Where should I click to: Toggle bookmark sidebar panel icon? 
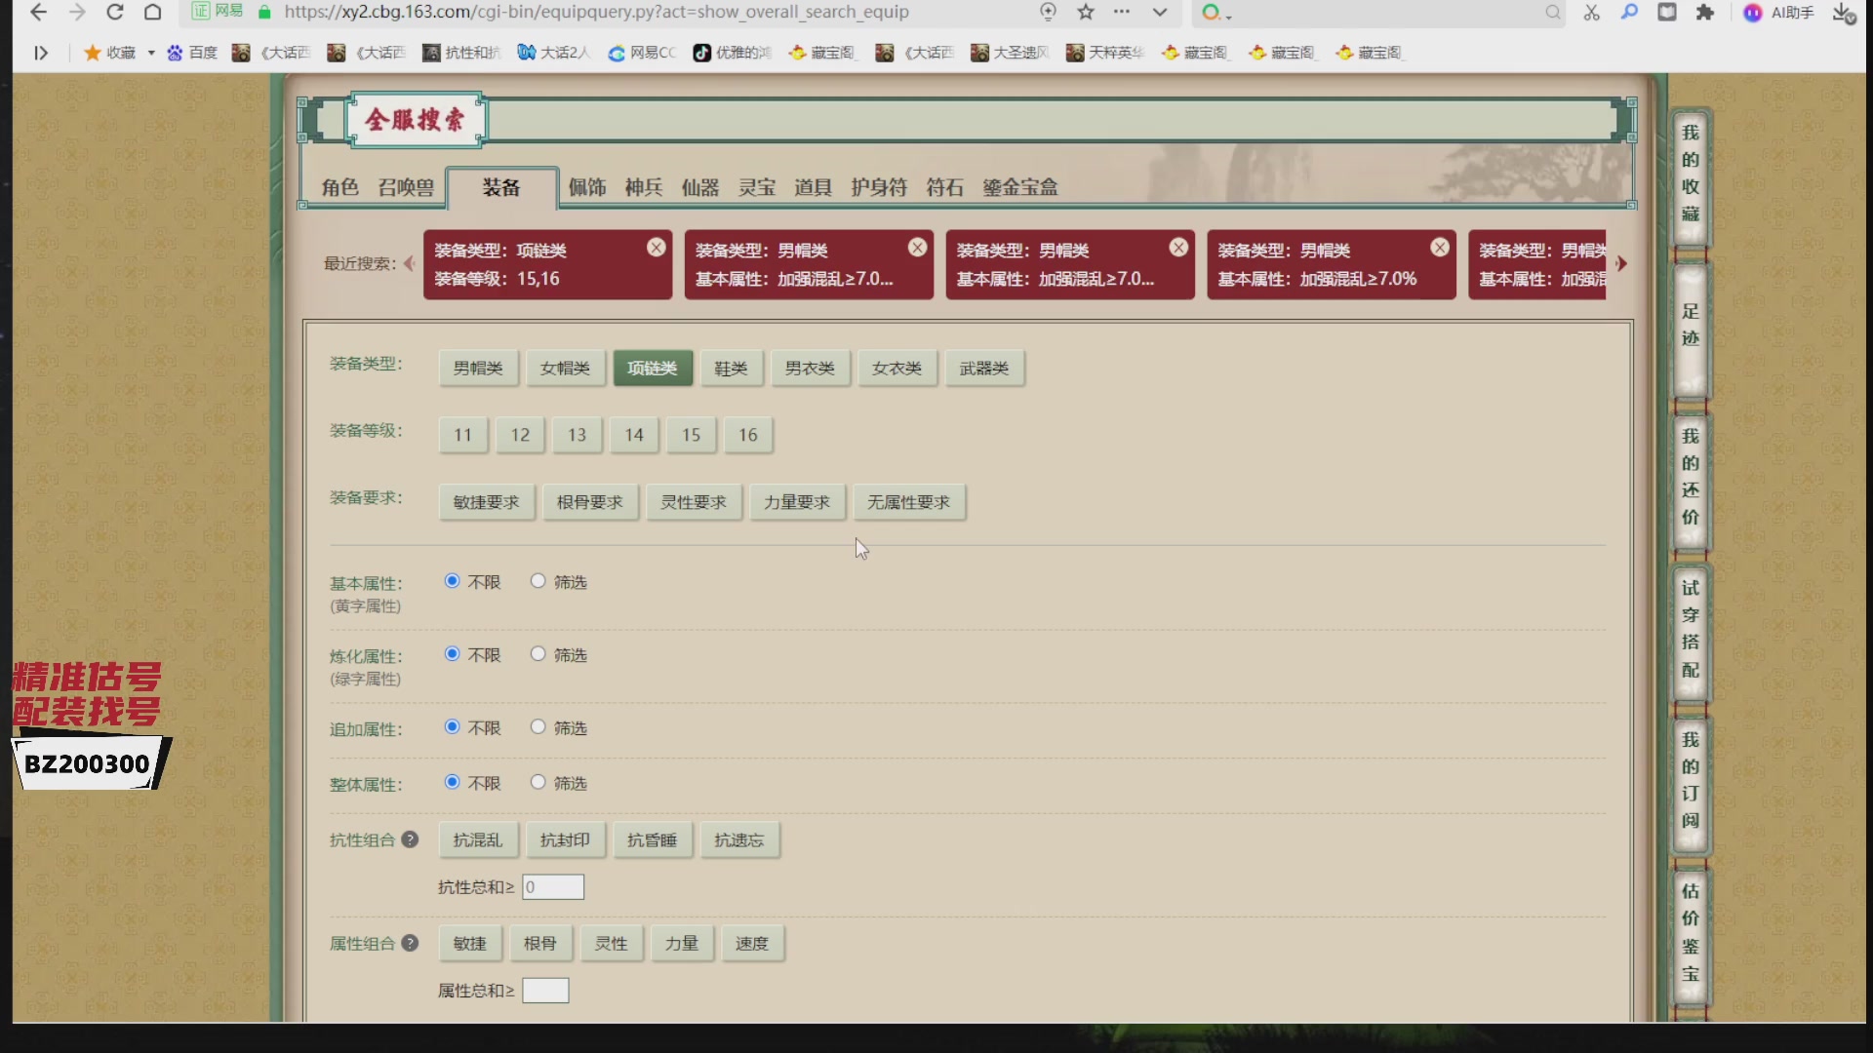[41, 53]
